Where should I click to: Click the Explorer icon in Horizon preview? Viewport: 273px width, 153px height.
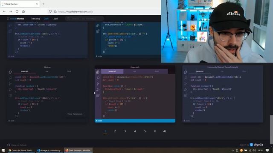pos(10,72)
